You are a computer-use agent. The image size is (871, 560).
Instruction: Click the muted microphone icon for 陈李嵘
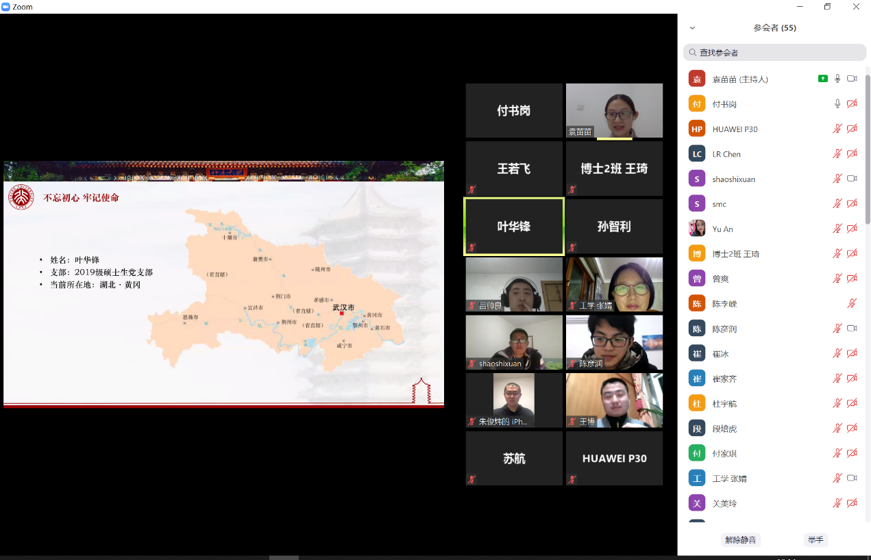coord(852,303)
